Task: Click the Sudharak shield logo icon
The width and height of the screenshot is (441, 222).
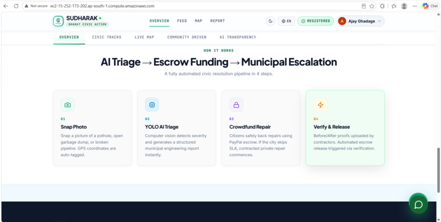Action: point(58,21)
